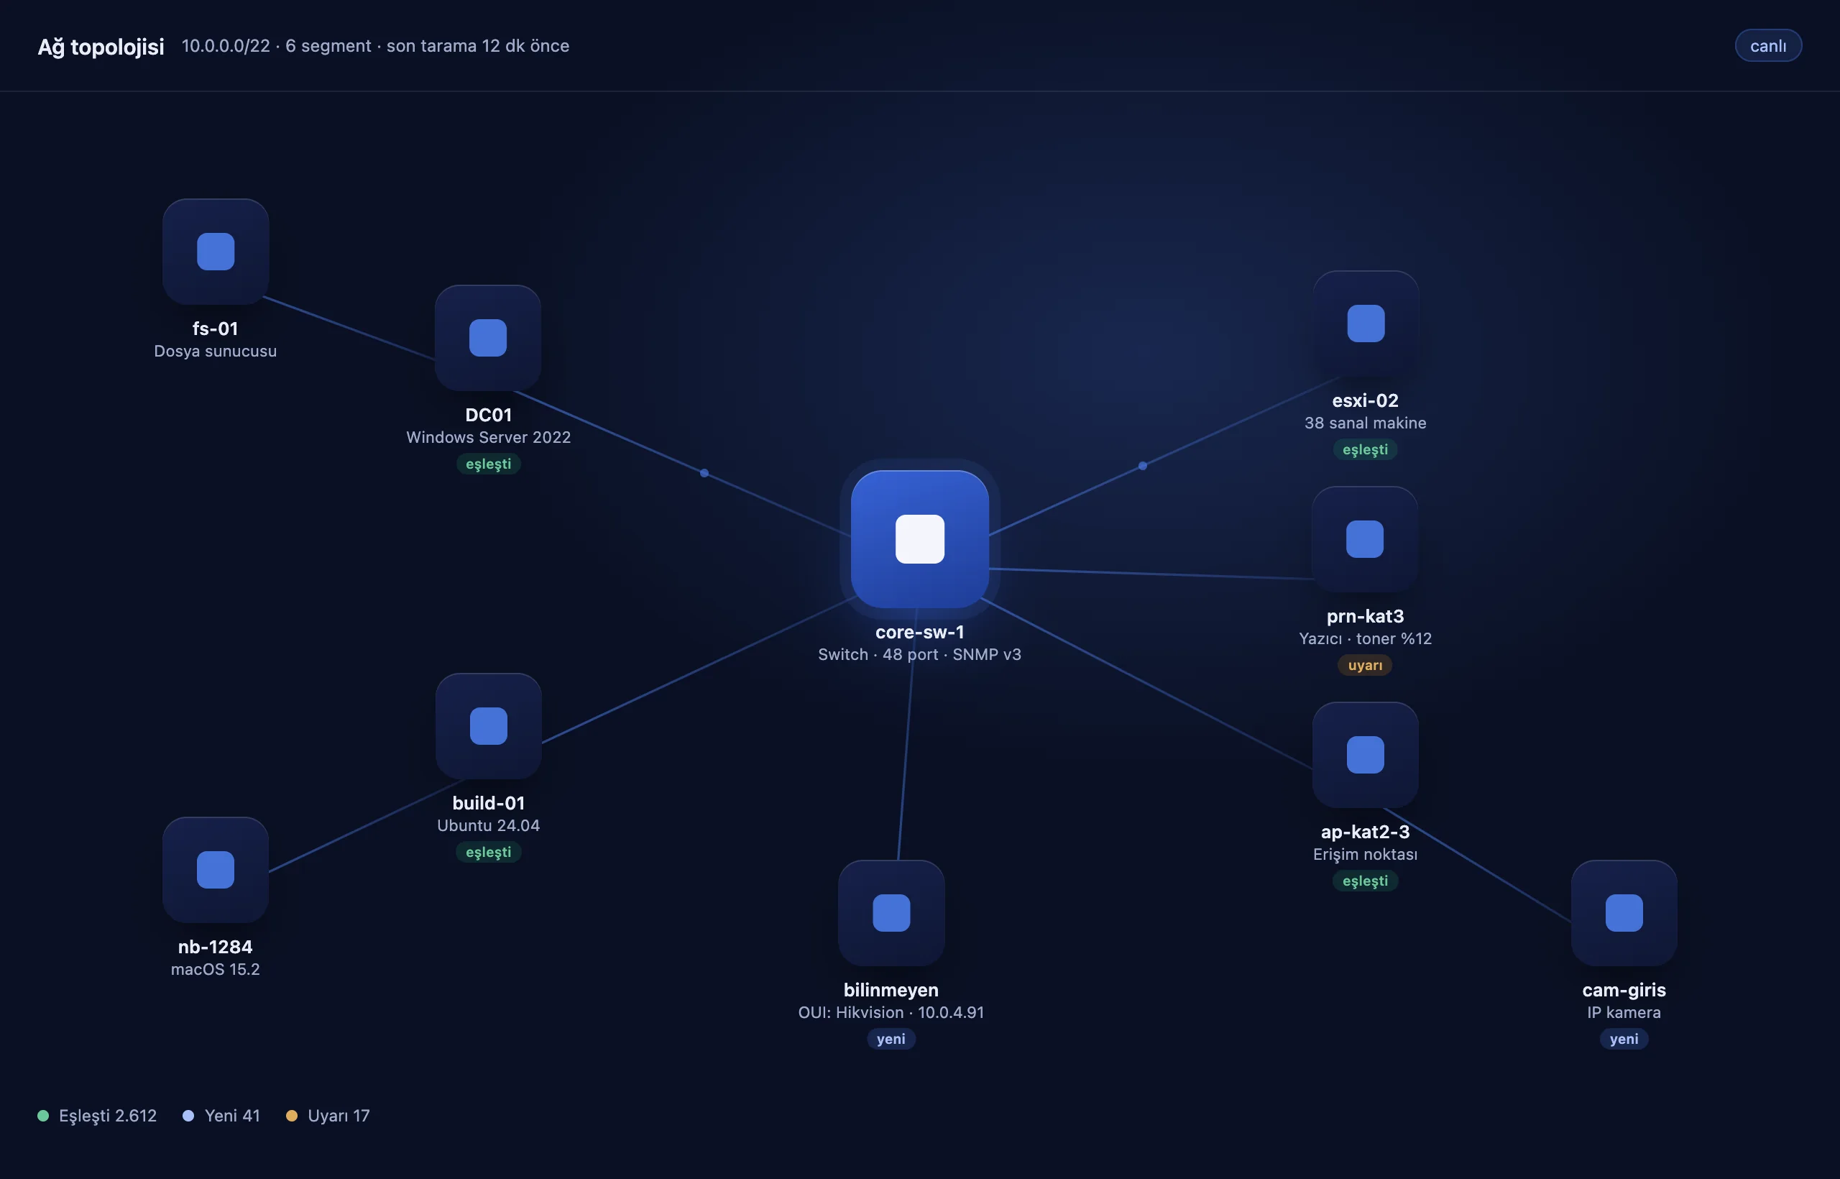The width and height of the screenshot is (1840, 1179).
Task: Click the Windows Server 2022 text
Action: click(488, 437)
